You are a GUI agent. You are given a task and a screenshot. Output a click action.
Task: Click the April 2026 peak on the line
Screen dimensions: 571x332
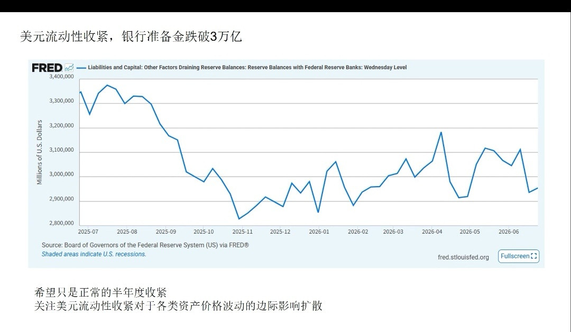441,132
